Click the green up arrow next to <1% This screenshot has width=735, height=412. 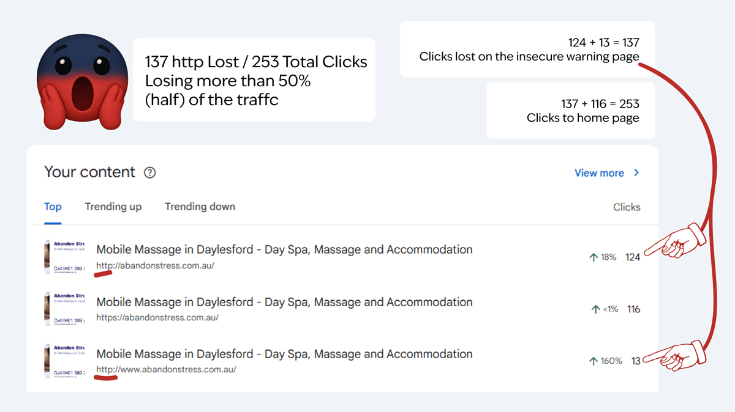595,309
